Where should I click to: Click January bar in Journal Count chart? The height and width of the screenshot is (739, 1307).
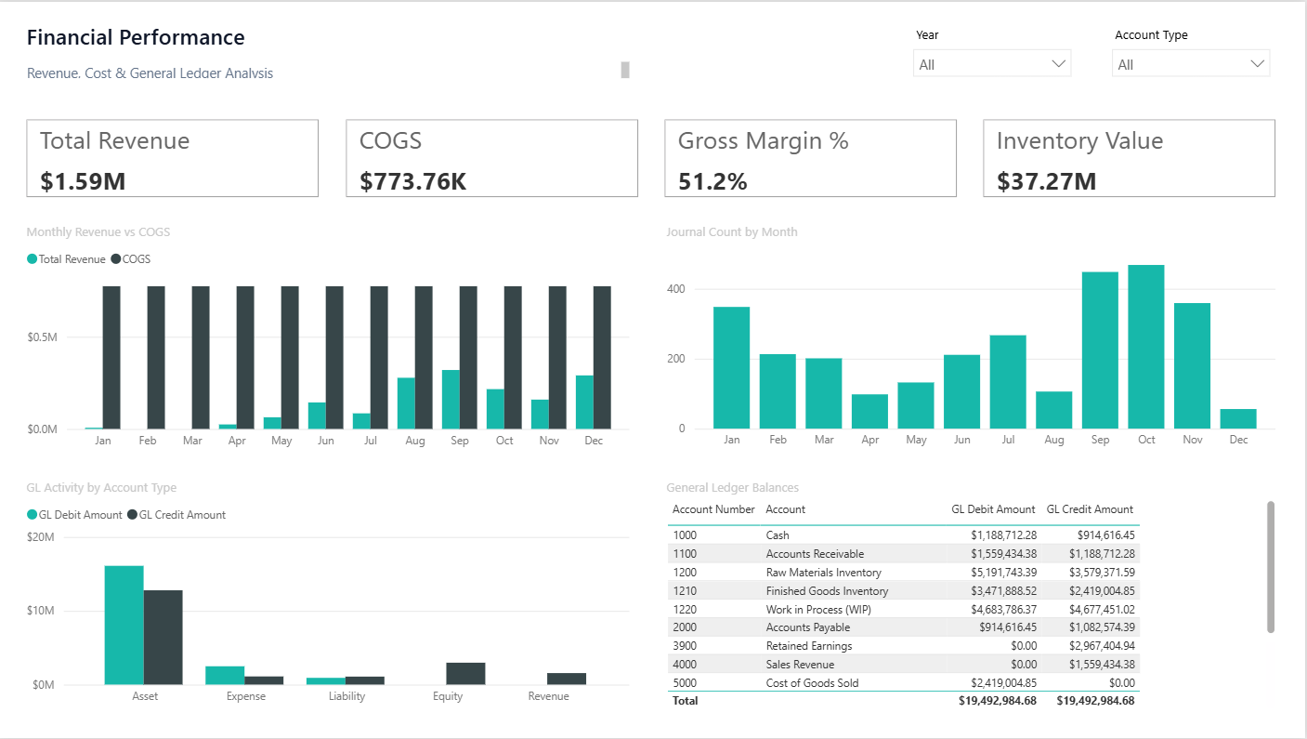pyautogui.click(x=732, y=368)
